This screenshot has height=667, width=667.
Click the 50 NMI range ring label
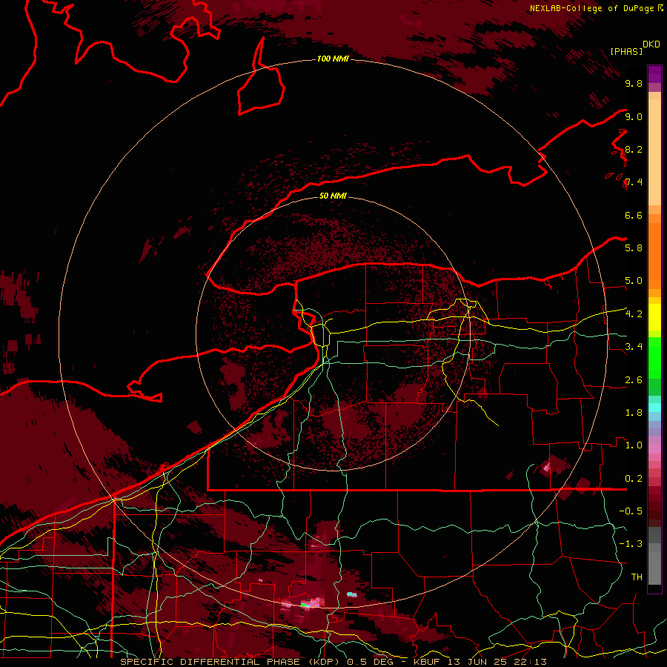click(333, 196)
